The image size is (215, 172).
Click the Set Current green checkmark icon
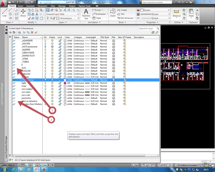pyautogui.click(x=36, y=32)
